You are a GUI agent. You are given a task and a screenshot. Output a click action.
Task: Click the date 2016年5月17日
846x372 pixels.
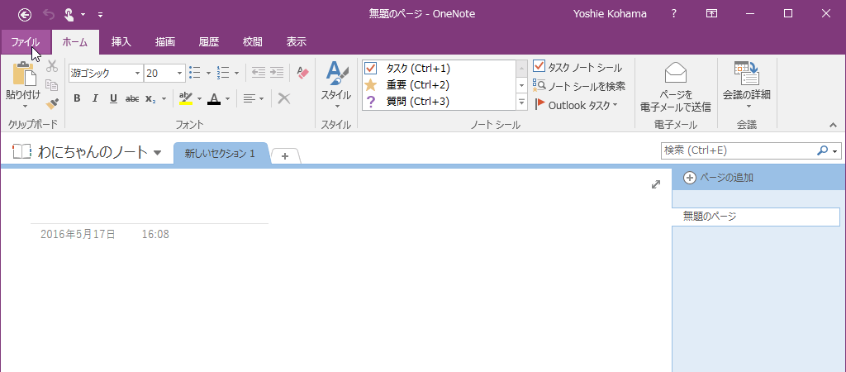78,234
